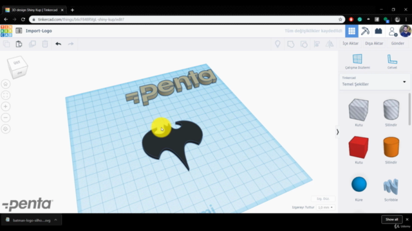Viewport: 412px width, 231px height.
Task: Click the İçe Aktar import button
Action: point(350,44)
